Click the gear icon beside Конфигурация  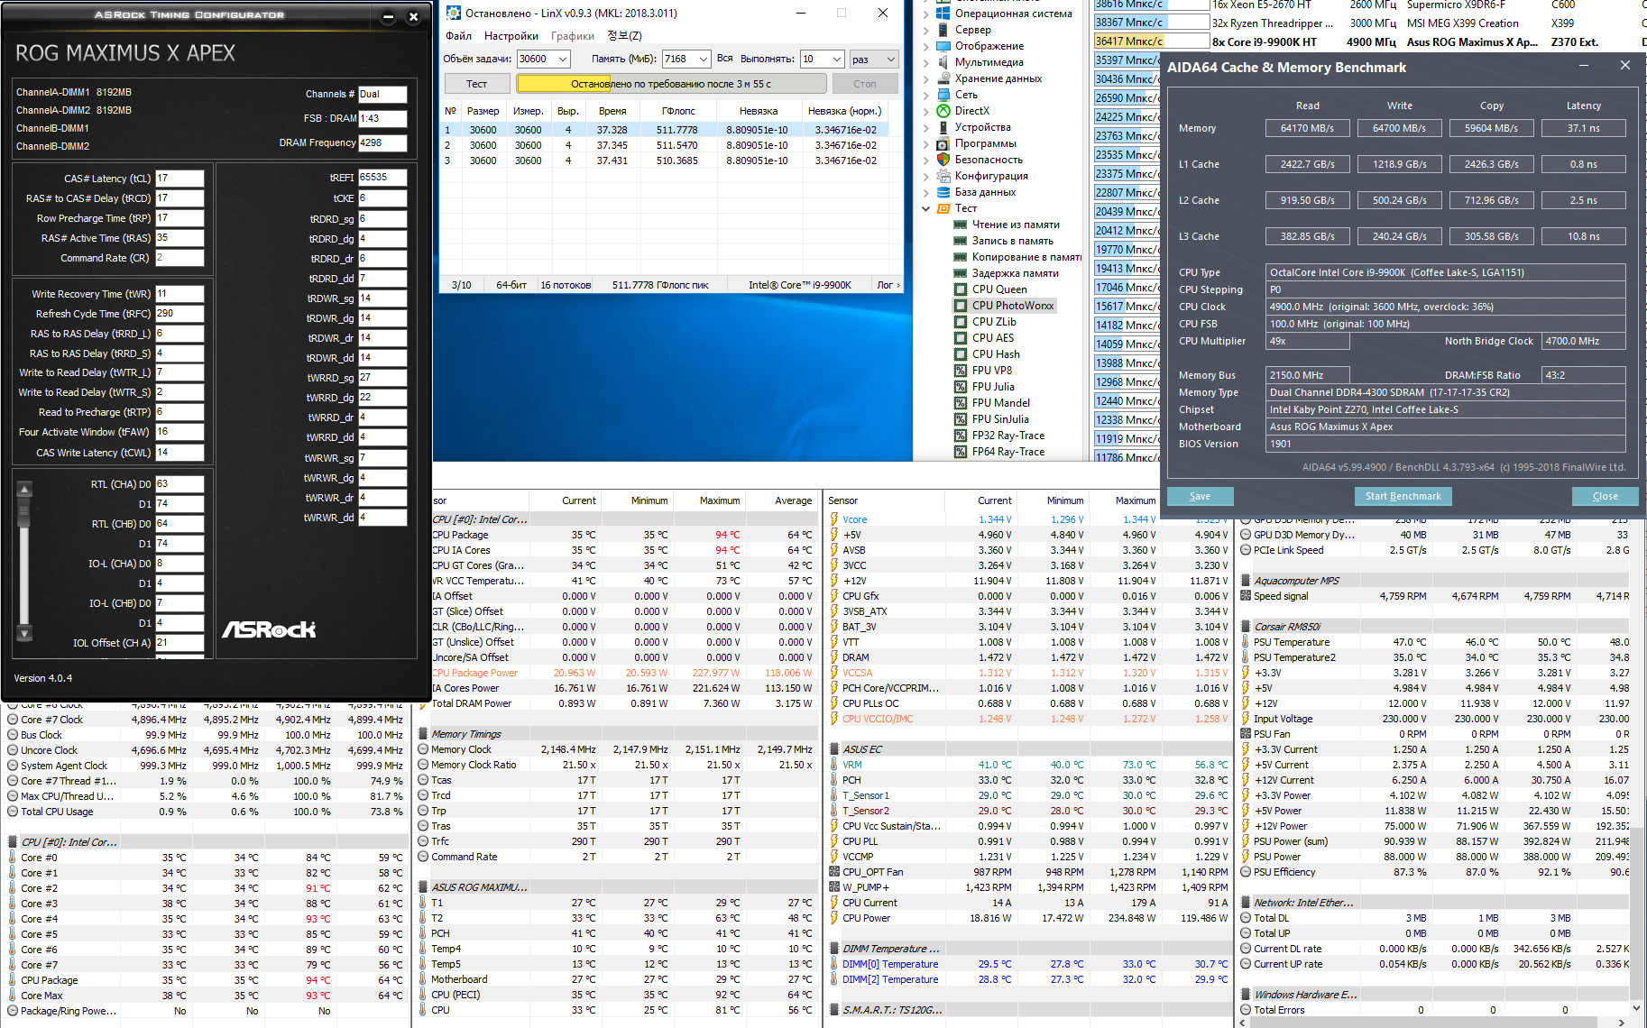pyautogui.click(x=943, y=176)
